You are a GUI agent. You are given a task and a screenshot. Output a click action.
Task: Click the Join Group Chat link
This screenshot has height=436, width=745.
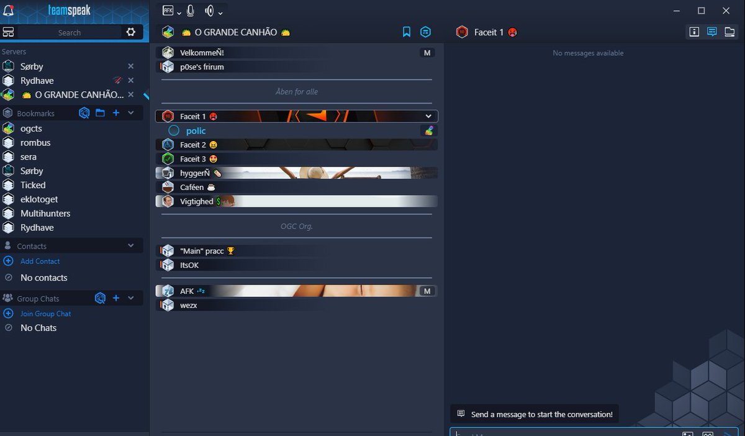(46, 314)
